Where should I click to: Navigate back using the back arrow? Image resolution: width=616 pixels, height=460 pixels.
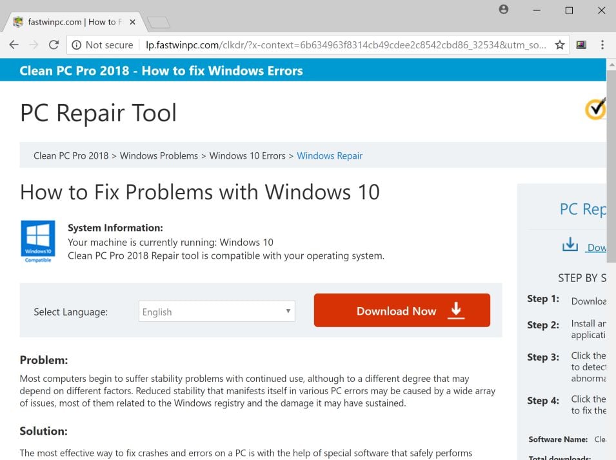[14, 45]
